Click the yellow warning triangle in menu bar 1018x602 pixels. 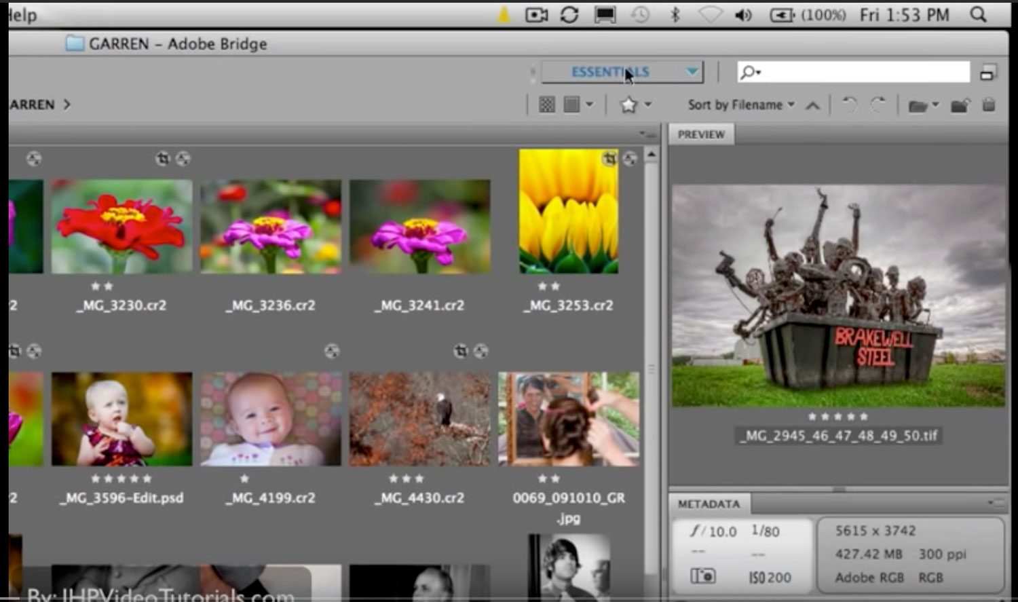click(x=504, y=13)
